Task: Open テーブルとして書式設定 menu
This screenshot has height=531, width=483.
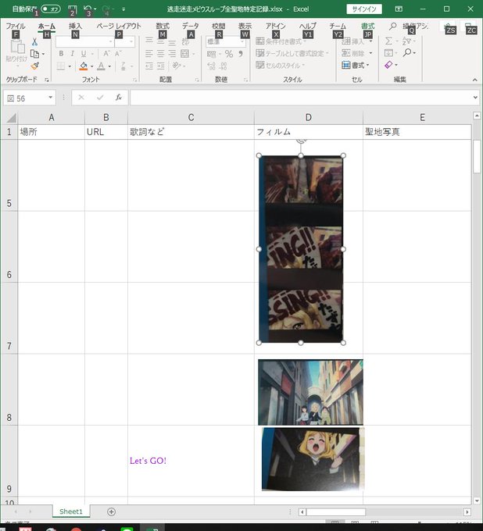Action: [x=292, y=53]
